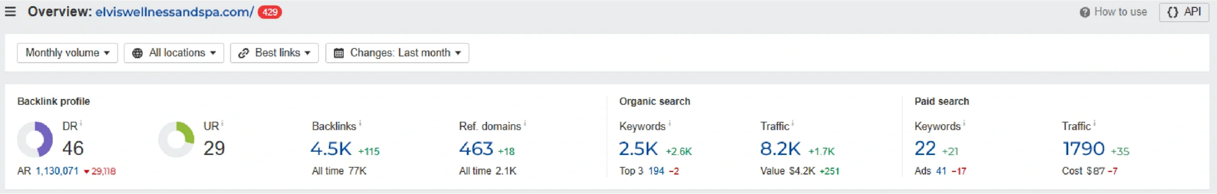The width and height of the screenshot is (1217, 194).
Task: Click the organic Traffic info icon
Action: (x=792, y=124)
